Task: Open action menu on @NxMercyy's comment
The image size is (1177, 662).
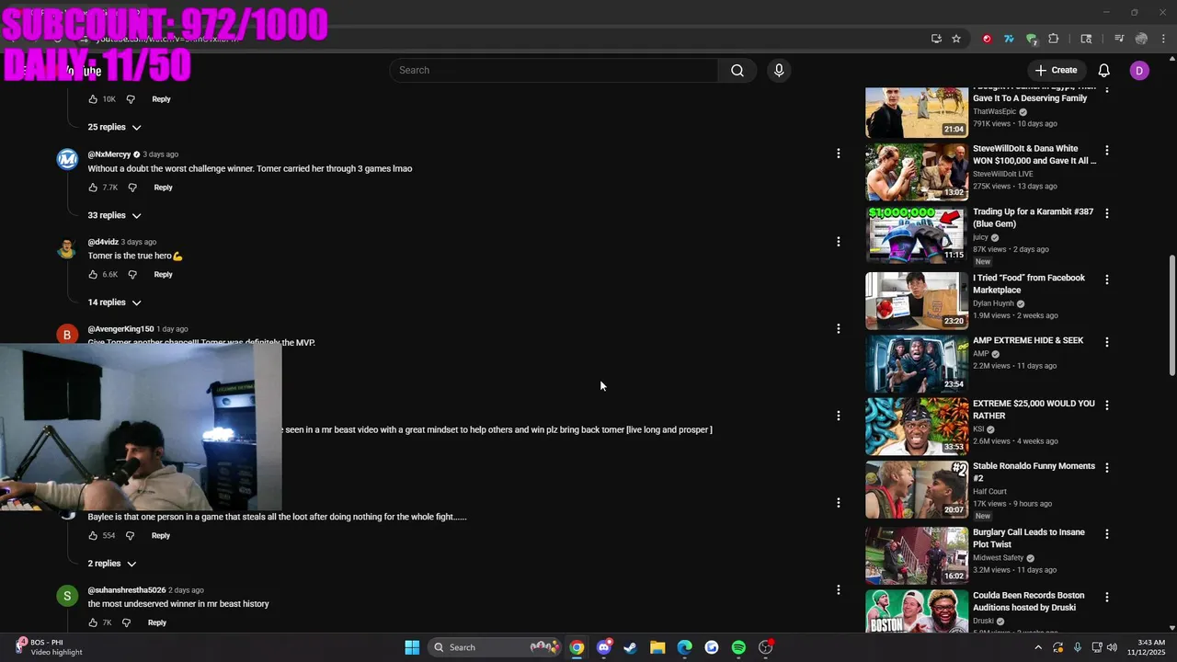Action: [838, 154]
